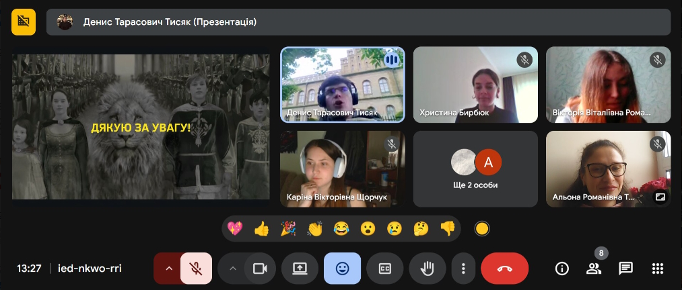Image resolution: width=682 pixels, height=290 pixels.
Task: Close the emoji reactions bar
Action: click(x=342, y=269)
